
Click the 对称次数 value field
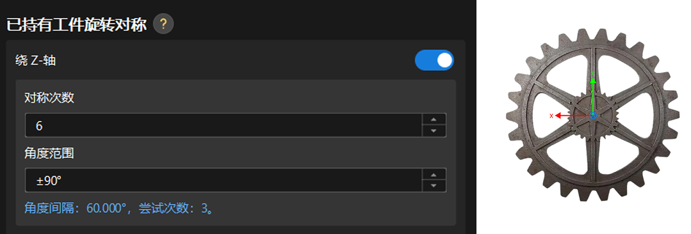click(224, 125)
